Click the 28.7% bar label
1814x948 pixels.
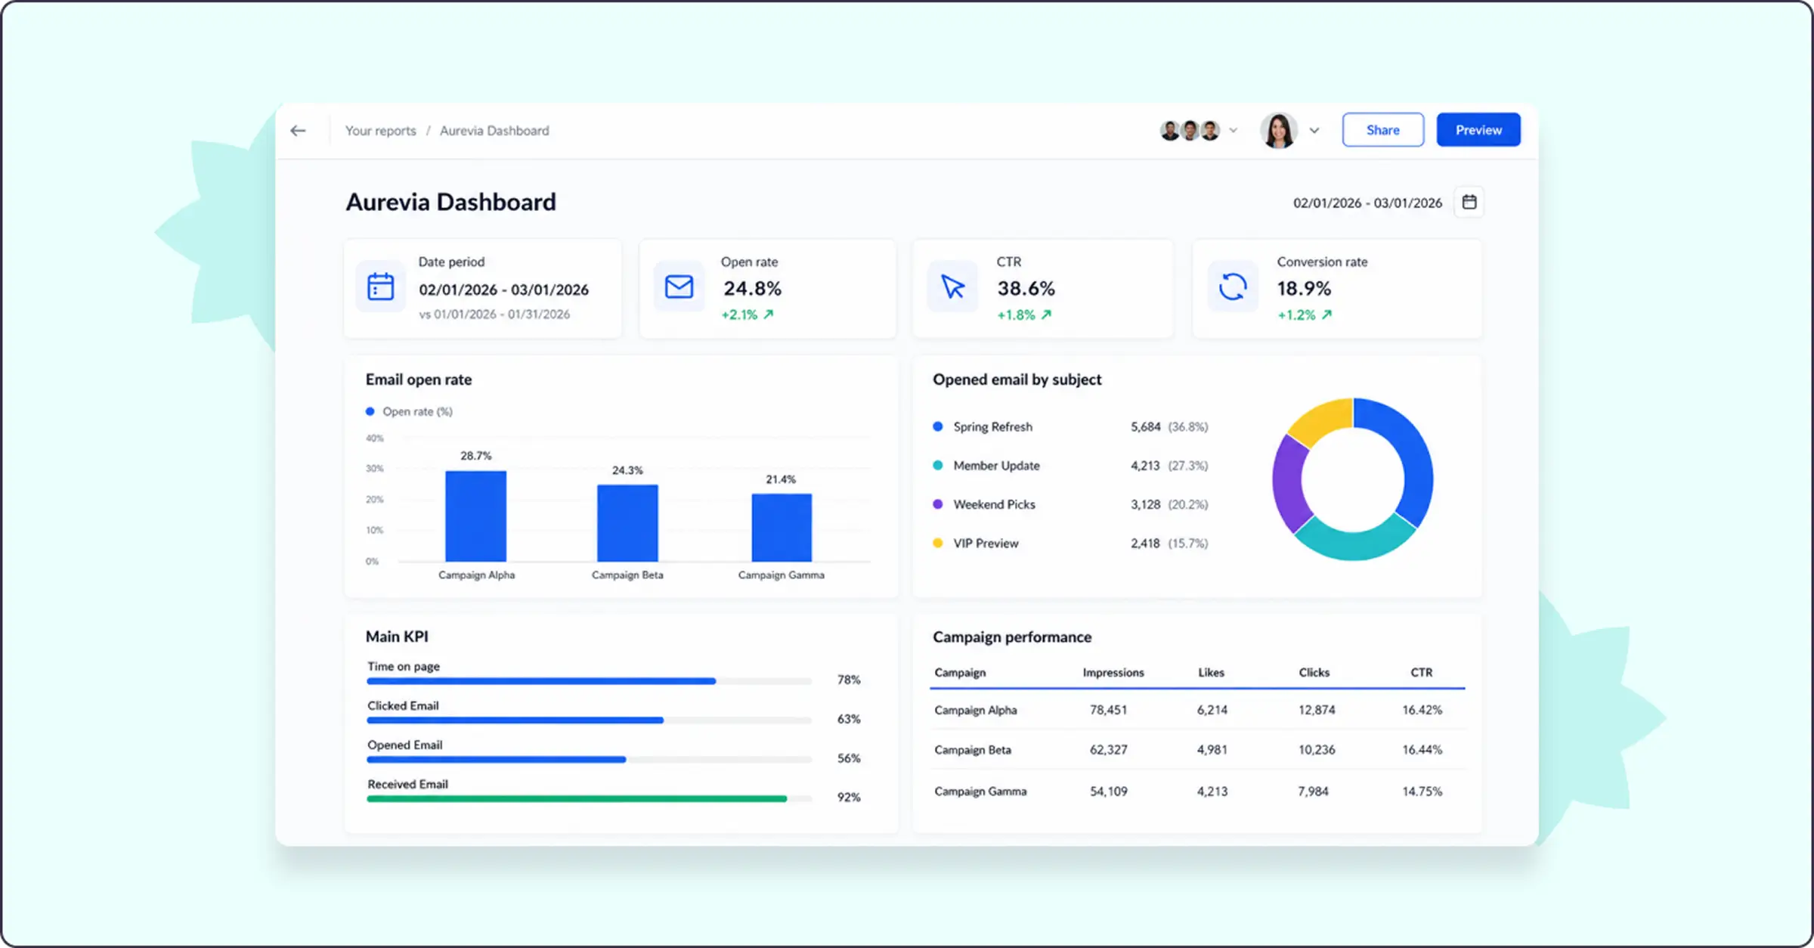[476, 456]
